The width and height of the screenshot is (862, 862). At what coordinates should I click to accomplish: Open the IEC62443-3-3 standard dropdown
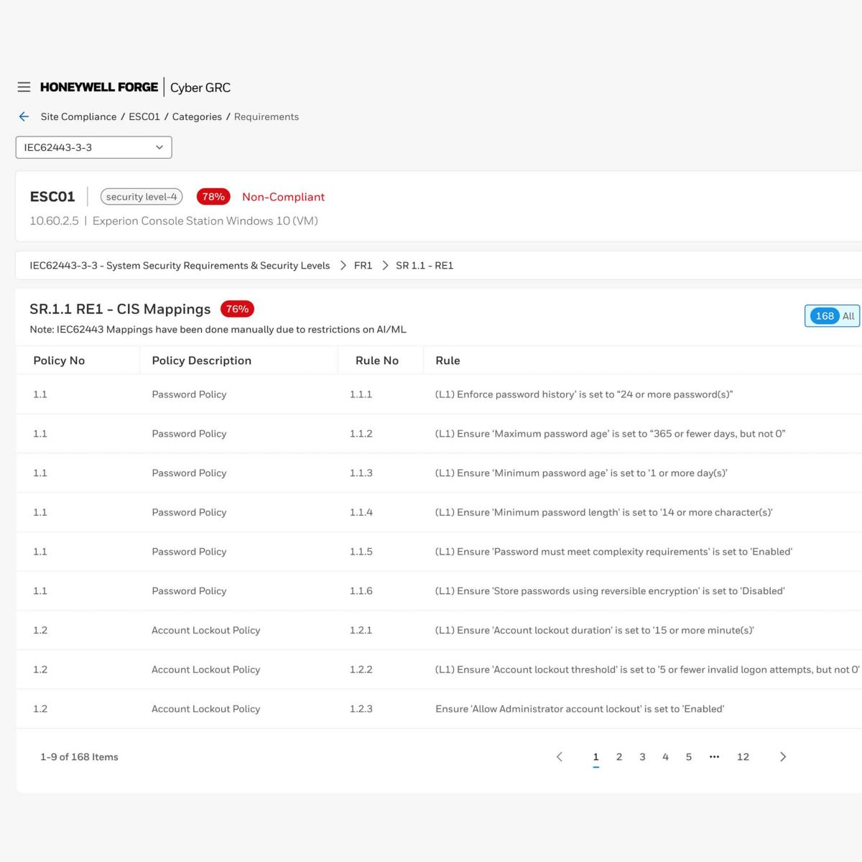tap(94, 147)
